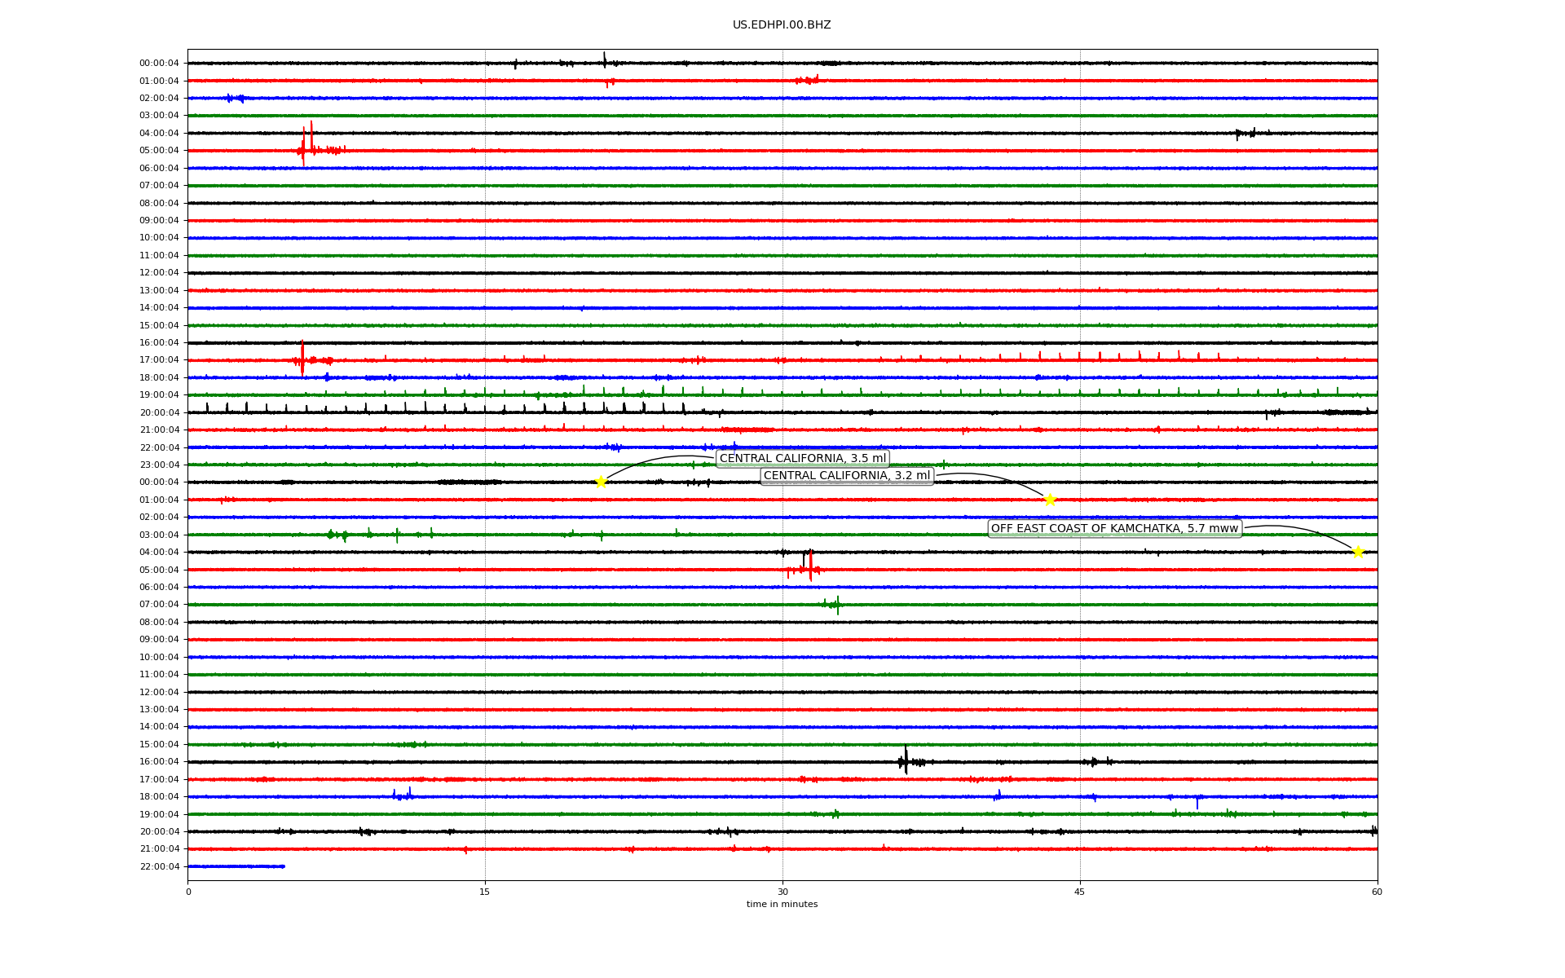The height and width of the screenshot is (978, 1565).
Task: Click the first 20:00:04 row label
Action: 159,413
